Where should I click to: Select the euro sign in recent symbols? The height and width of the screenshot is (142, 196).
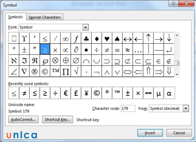(x=66, y=93)
